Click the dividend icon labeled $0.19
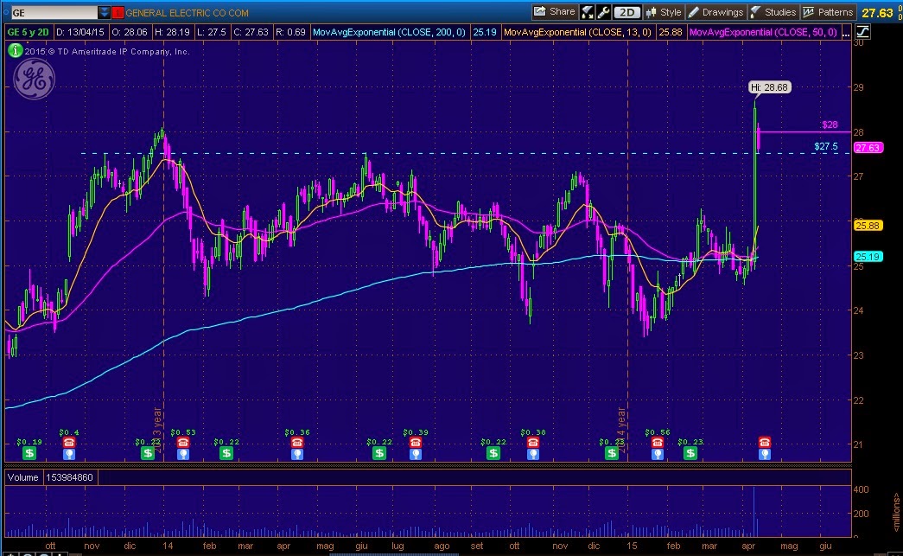Screen dimensions: 903x556 pyautogui.click(x=29, y=453)
